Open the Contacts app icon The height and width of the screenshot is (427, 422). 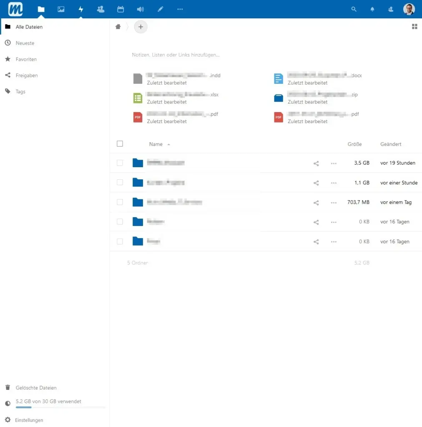click(x=100, y=9)
